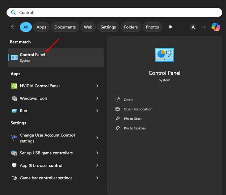The width and height of the screenshot is (226, 195).
Task: Expand NVIDIA Control Panel result chevron
Action: (97, 86)
